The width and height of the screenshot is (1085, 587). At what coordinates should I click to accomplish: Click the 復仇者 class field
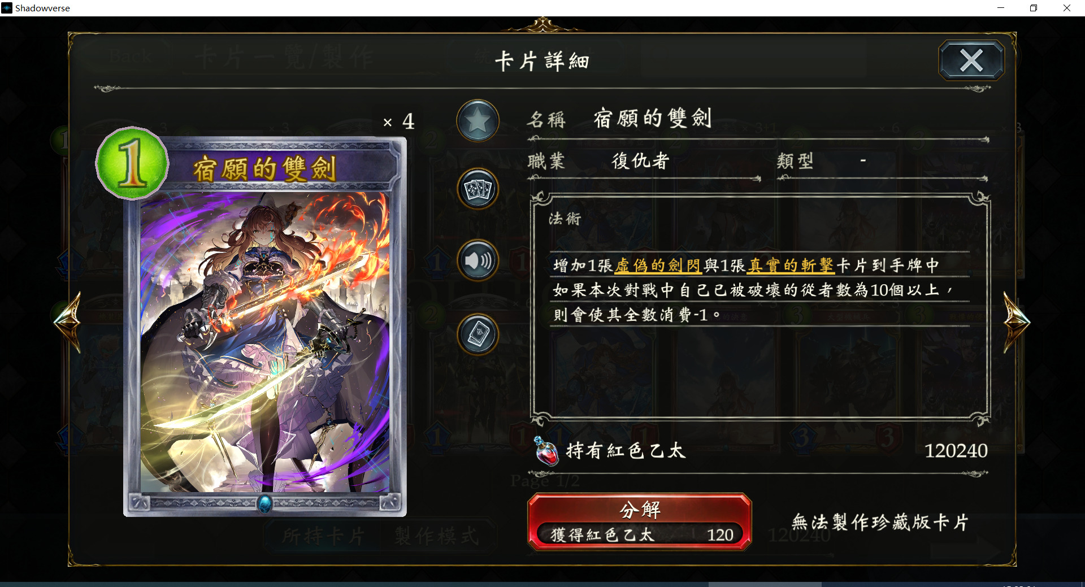[x=641, y=162]
